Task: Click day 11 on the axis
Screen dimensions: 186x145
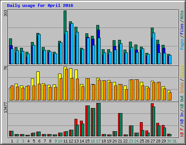Action: (65, 141)
